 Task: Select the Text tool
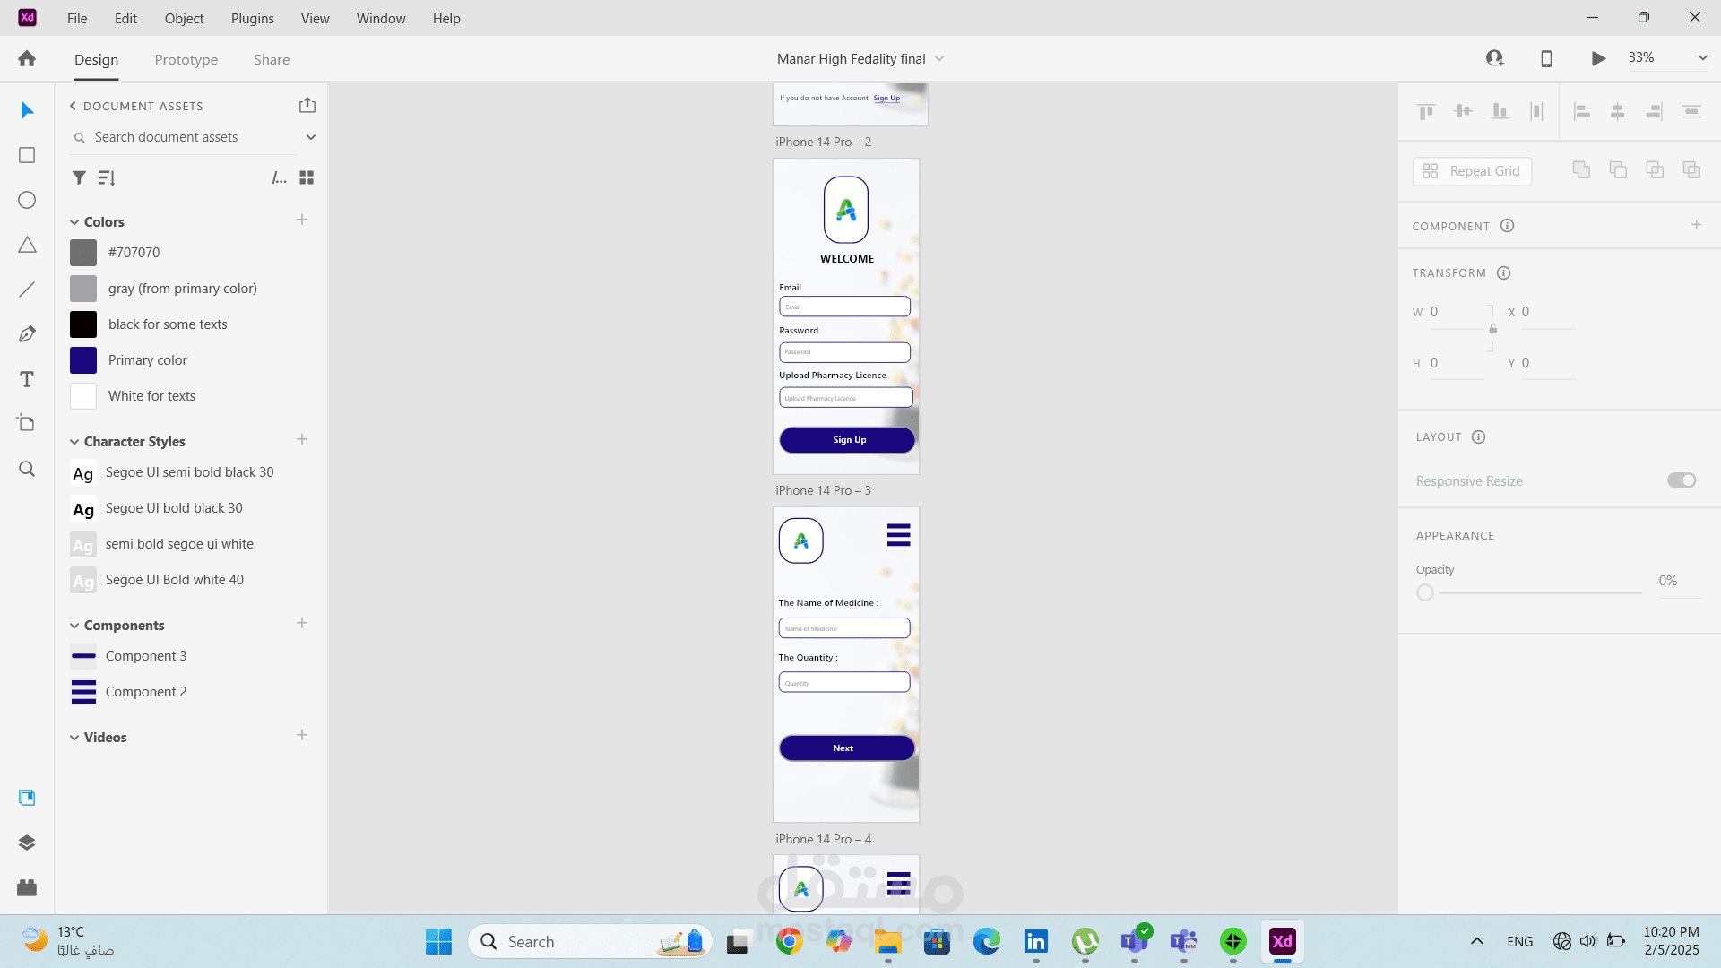coord(27,379)
